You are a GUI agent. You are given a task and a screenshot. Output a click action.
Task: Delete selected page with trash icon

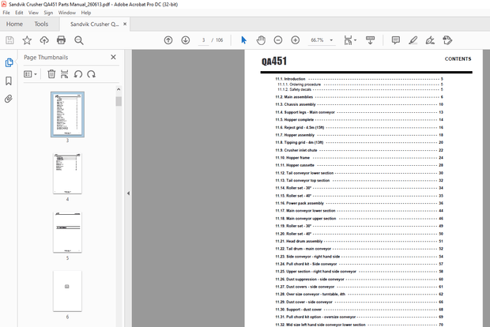(x=51, y=74)
